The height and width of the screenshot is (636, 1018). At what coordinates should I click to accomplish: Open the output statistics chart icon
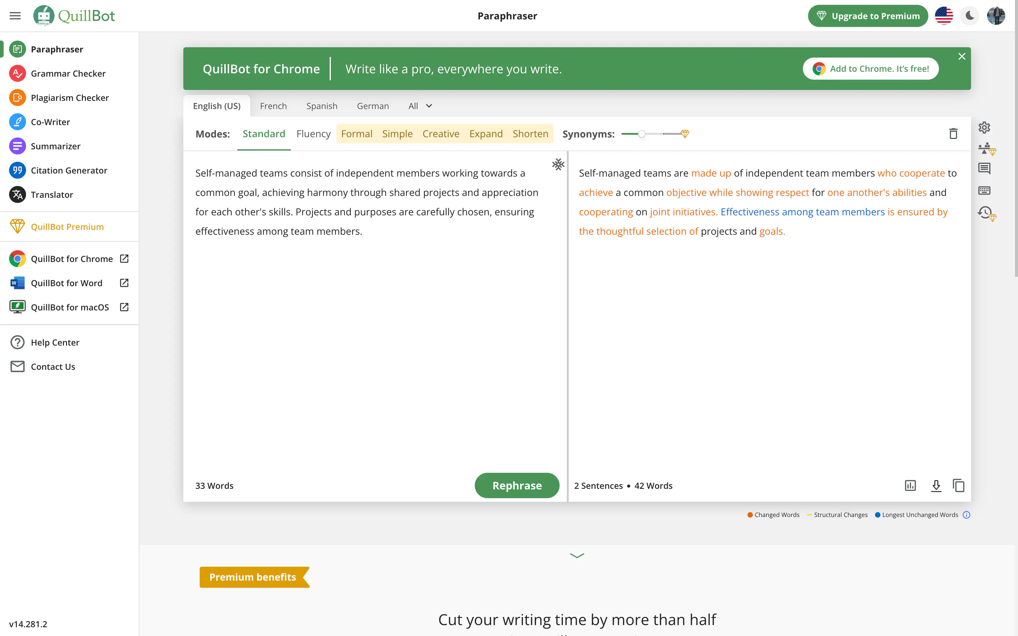pos(910,485)
